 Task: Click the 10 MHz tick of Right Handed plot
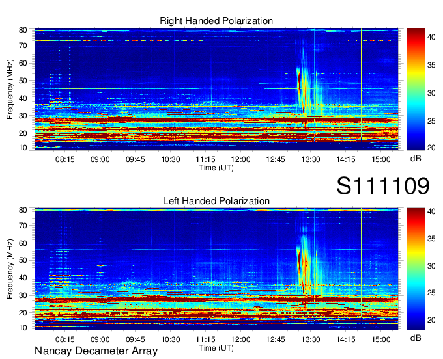[x=23, y=148]
